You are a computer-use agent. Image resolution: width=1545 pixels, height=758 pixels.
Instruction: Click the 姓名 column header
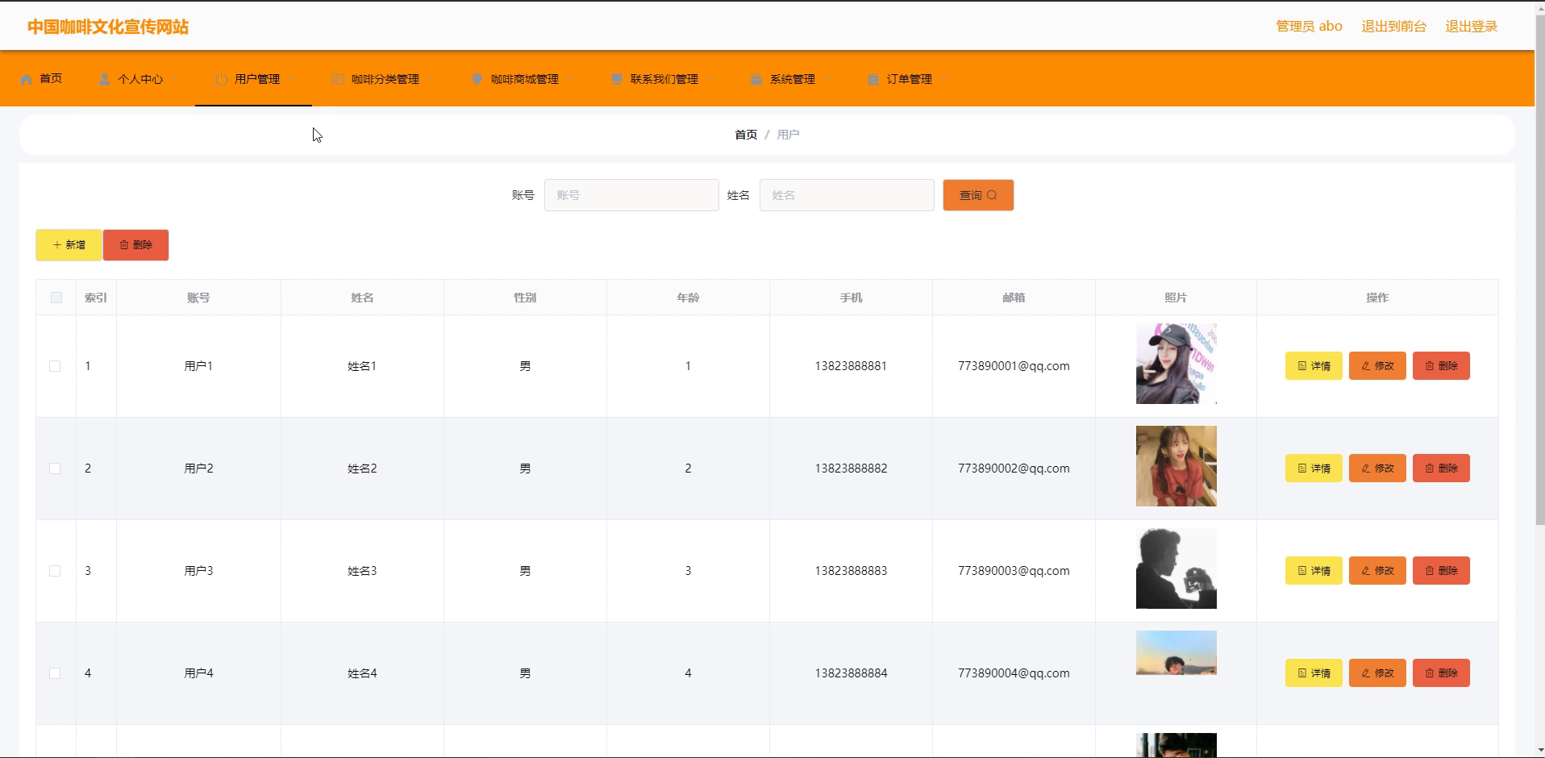point(362,298)
